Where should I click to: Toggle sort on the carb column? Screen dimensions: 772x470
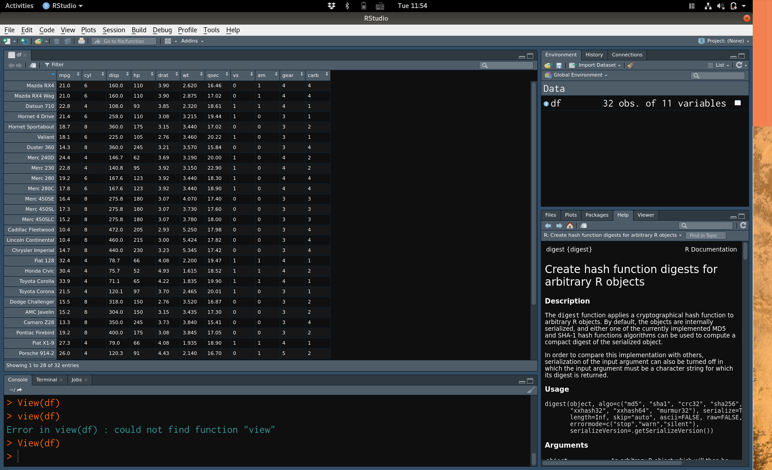318,75
